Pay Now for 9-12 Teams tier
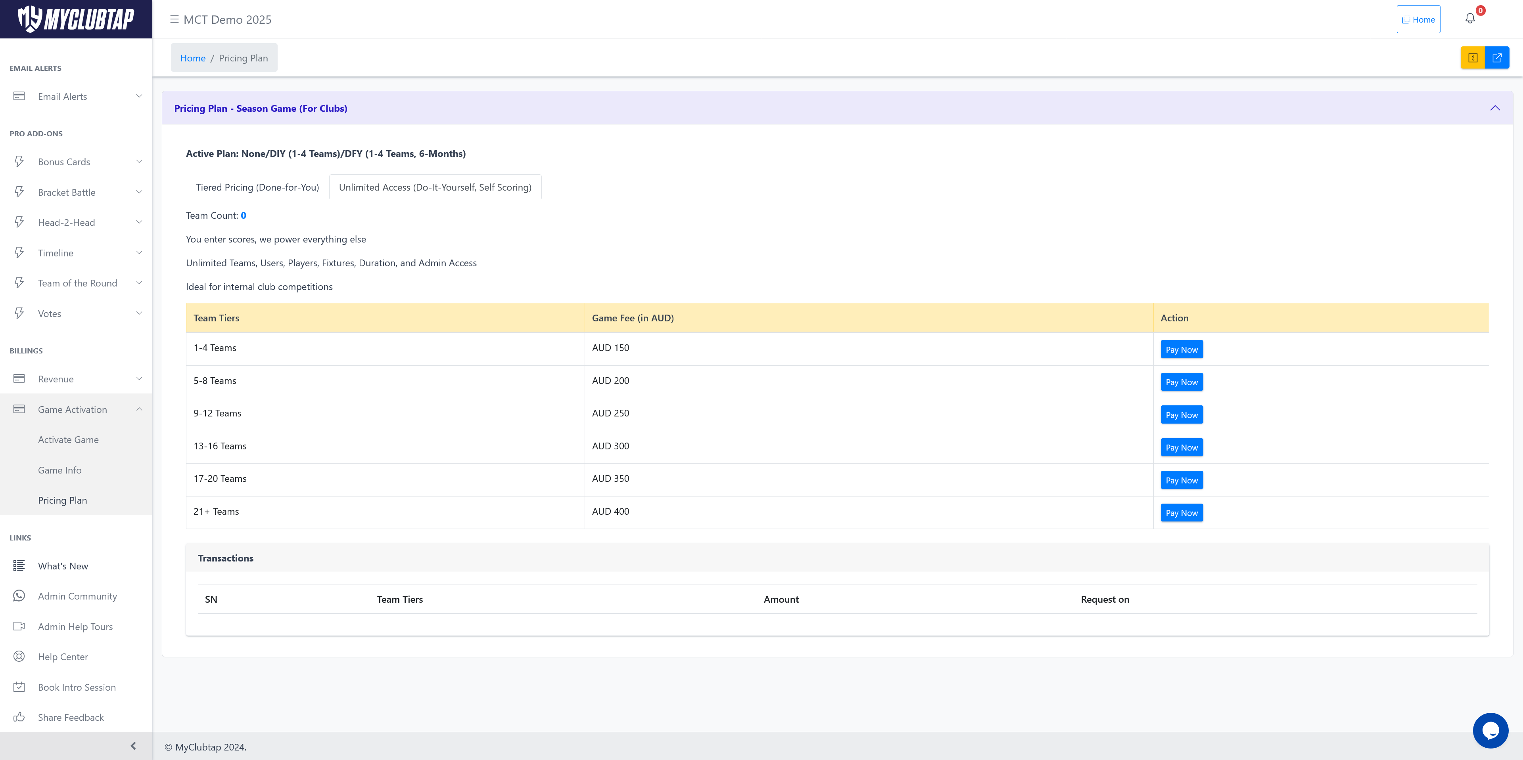Image resolution: width=1523 pixels, height=760 pixels. point(1181,415)
